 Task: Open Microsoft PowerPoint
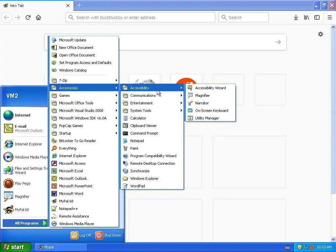pos(84,186)
